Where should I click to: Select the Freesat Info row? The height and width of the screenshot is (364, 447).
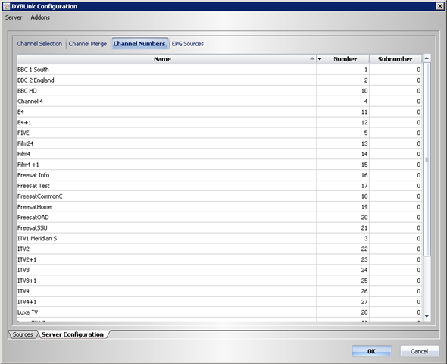tap(219, 175)
